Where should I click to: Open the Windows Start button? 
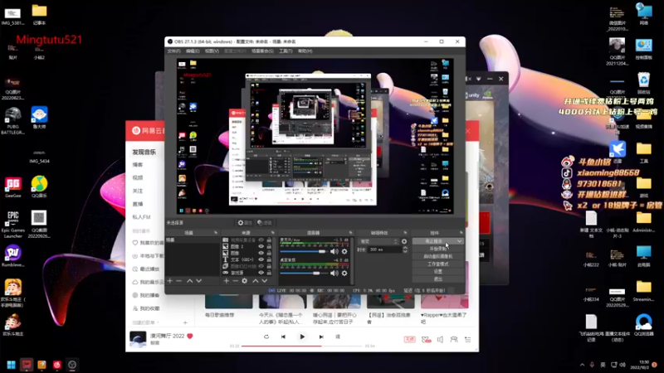pos(11,365)
